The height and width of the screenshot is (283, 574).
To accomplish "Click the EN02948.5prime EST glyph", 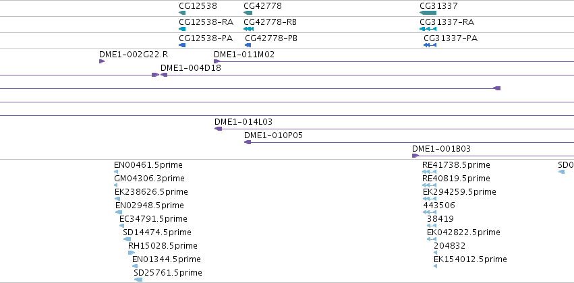I will click(119, 212).
